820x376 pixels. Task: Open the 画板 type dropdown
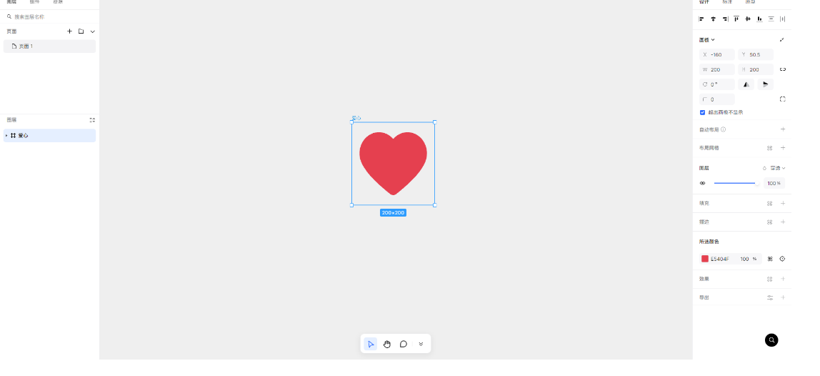707,40
